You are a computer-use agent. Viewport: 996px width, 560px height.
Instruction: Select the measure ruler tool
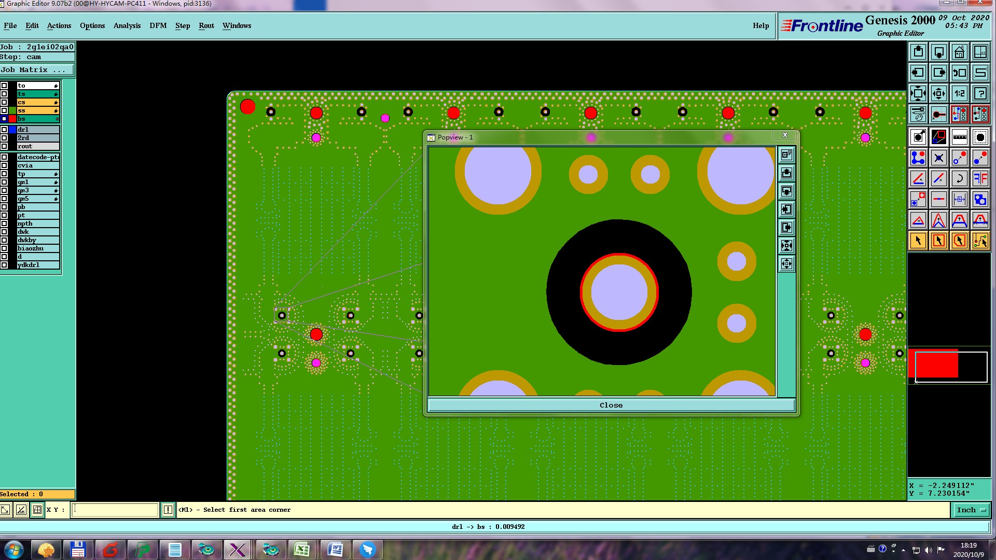[x=959, y=137]
